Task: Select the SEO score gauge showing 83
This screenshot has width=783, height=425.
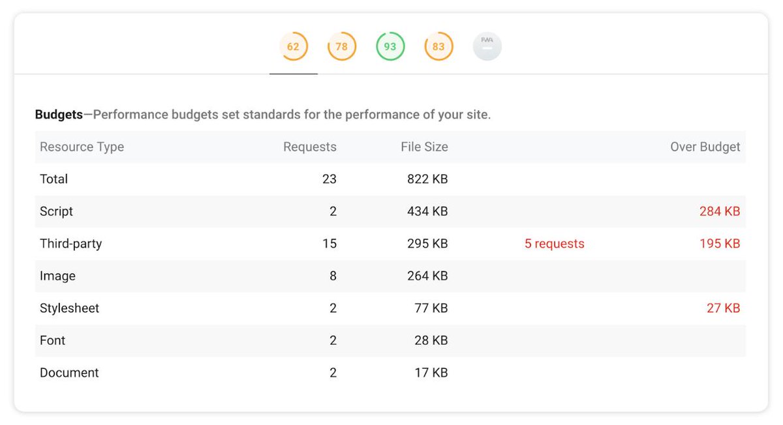Action: coord(438,46)
